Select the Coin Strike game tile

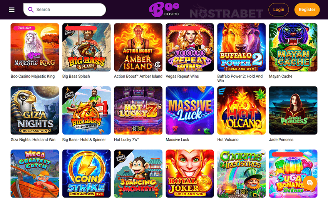click(86, 174)
